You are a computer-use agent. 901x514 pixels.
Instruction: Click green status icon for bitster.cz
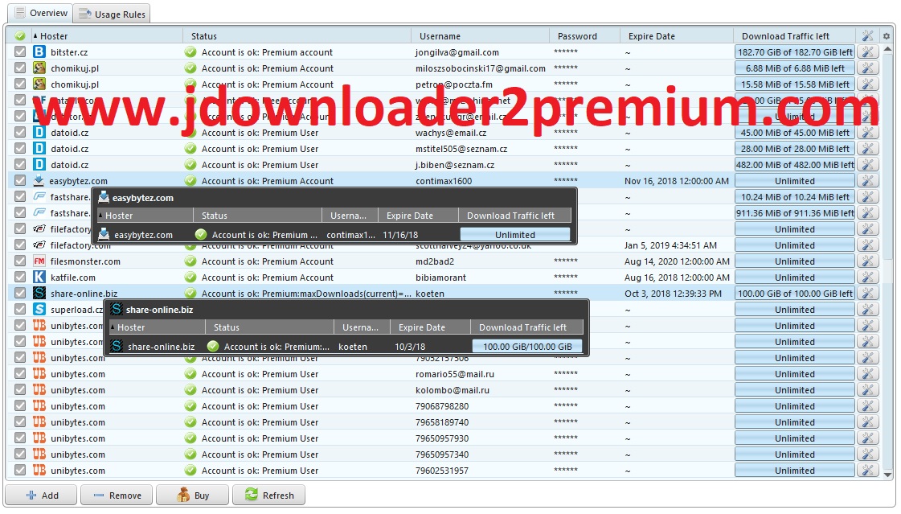[x=190, y=51]
